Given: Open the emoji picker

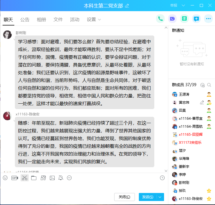Looking at the screenshot, I should [5, 178].
